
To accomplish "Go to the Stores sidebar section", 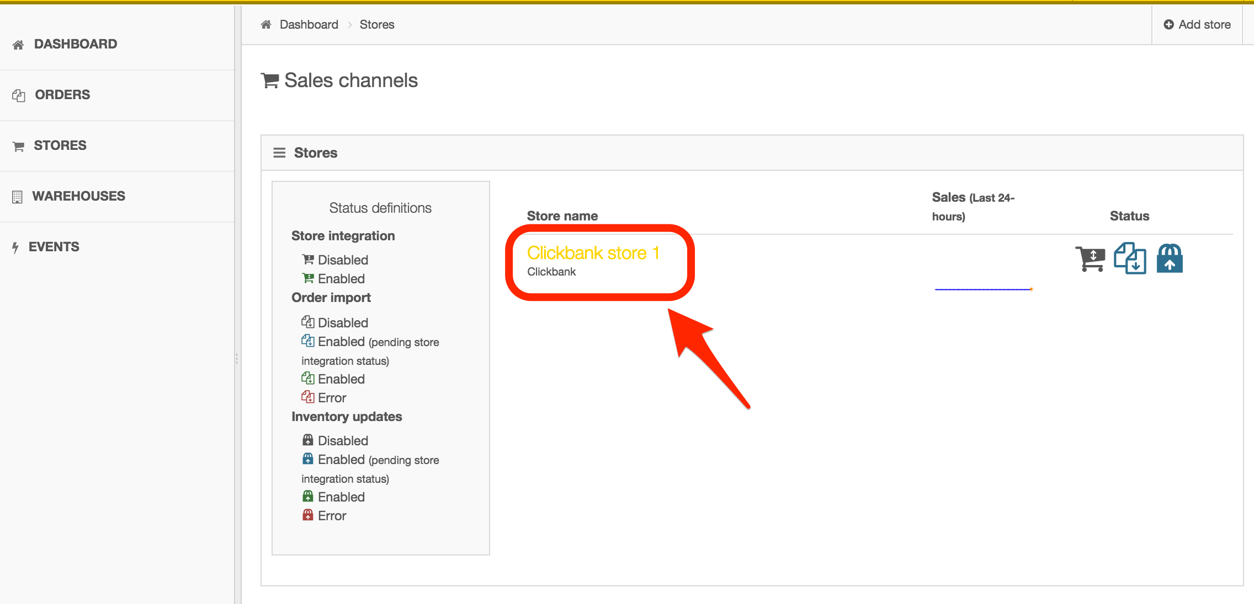I will pos(117,145).
